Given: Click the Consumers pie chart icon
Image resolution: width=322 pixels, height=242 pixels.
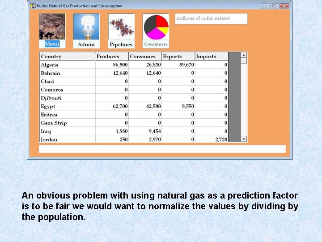Looking at the screenshot, I should 156,26.
